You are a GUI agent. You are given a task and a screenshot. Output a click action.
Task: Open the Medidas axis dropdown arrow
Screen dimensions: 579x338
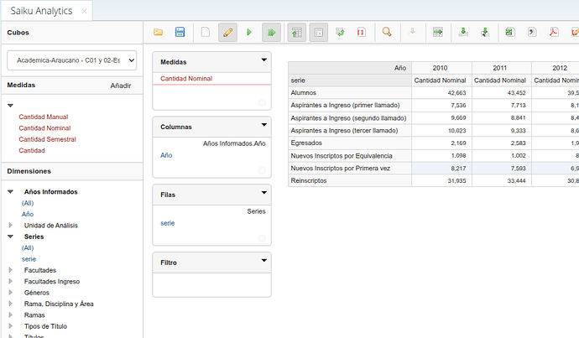pos(264,60)
